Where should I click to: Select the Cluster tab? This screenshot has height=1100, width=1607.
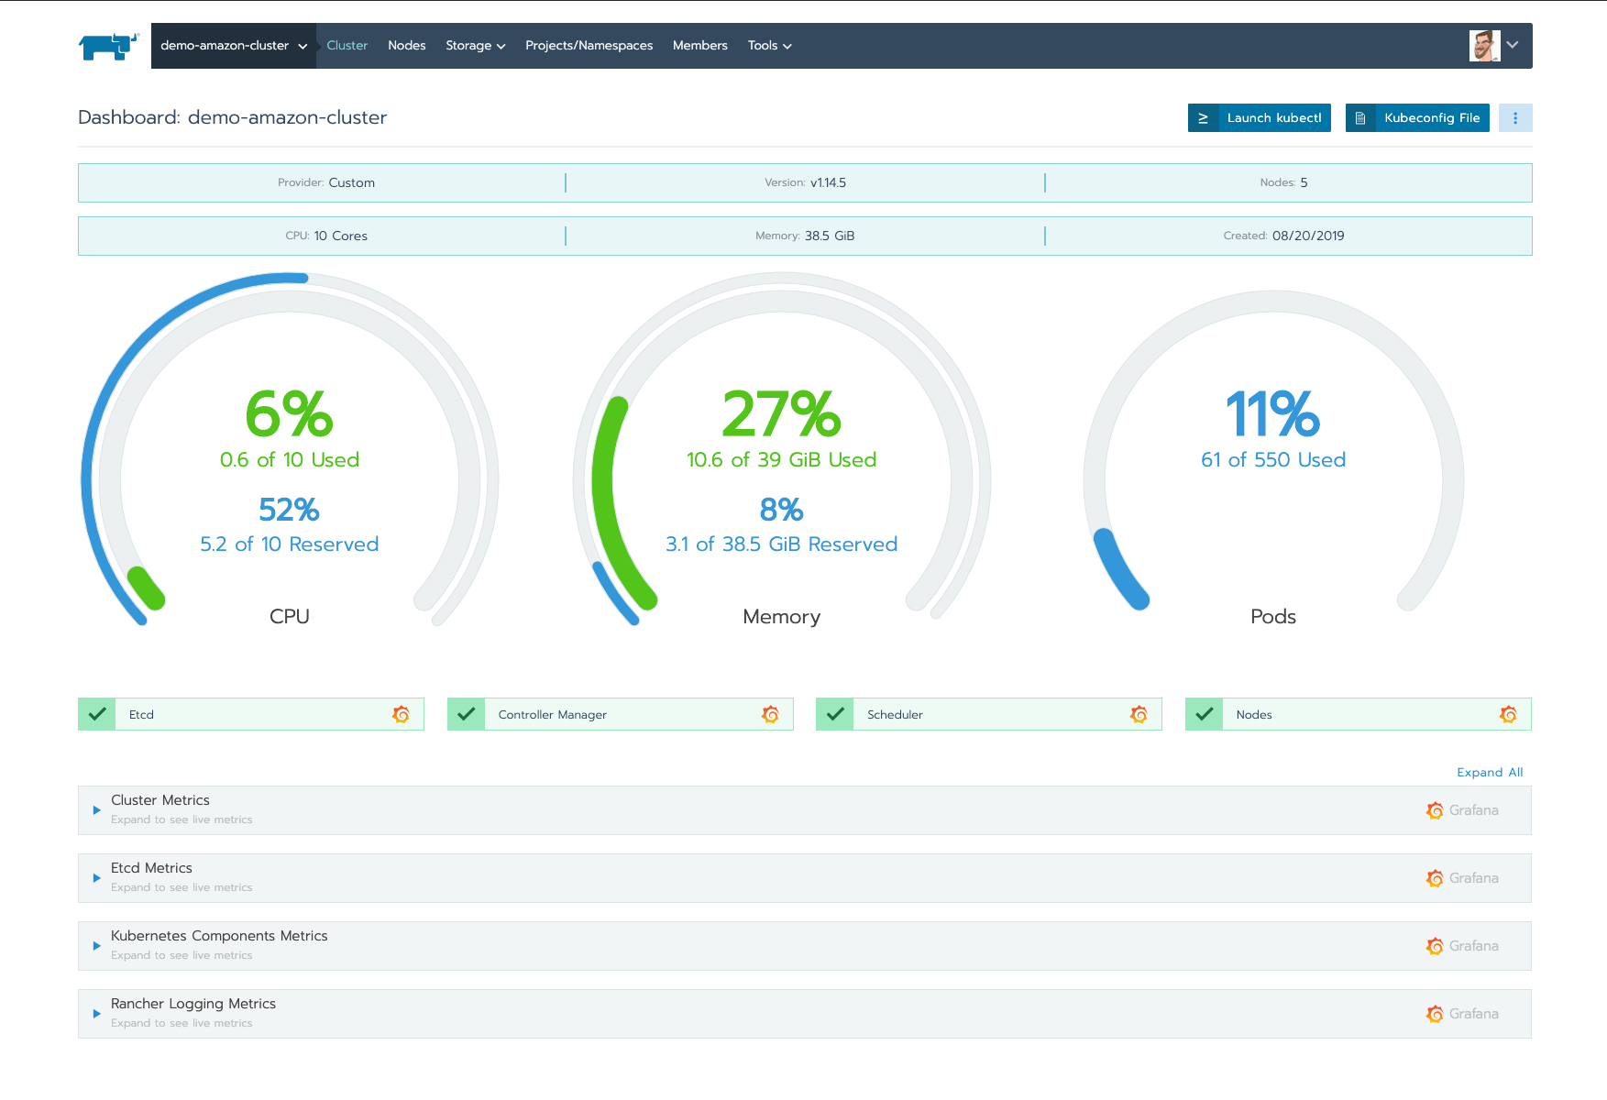pos(347,46)
